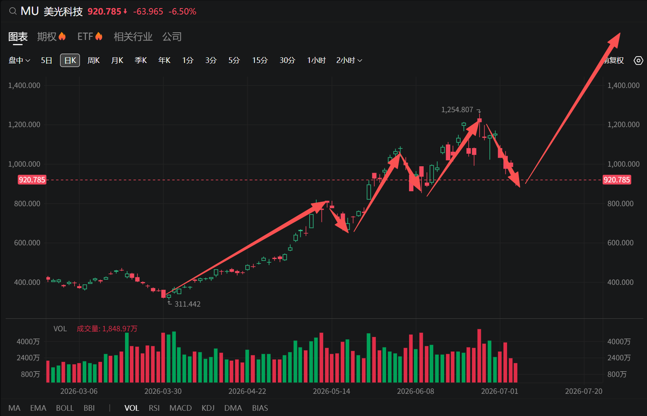This screenshot has height=416, width=647.
Task: Select the VOL sub-chart indicator
Action: pos(132,408)
